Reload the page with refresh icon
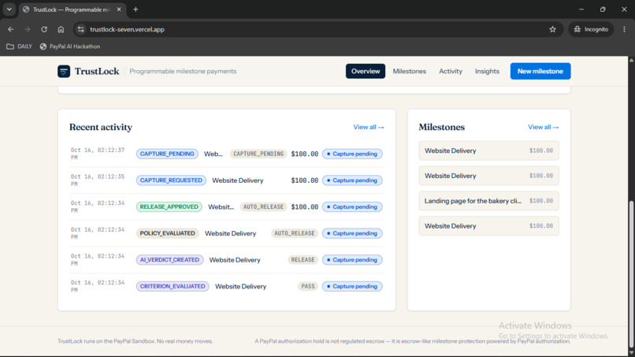The width and height of the screenshot is (635, 357). (44, 29)
